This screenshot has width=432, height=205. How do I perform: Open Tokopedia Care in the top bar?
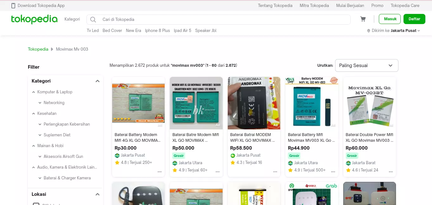[x=405, y=5]
